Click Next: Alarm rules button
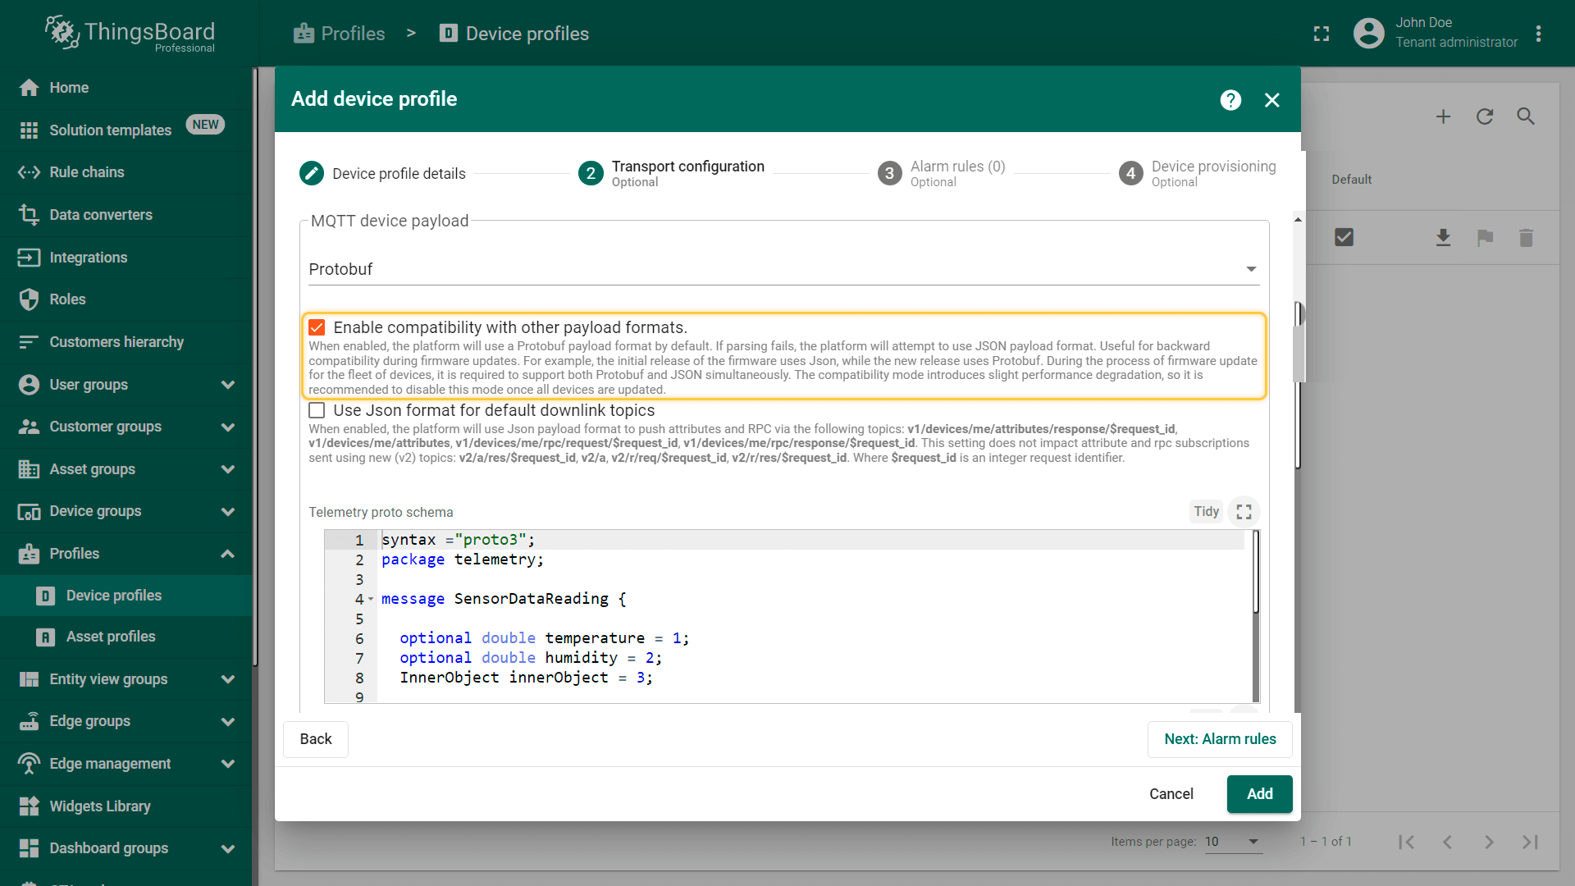Image resolution: width=1575 pixels, height=886 pixels. [x=1220, y=739]
